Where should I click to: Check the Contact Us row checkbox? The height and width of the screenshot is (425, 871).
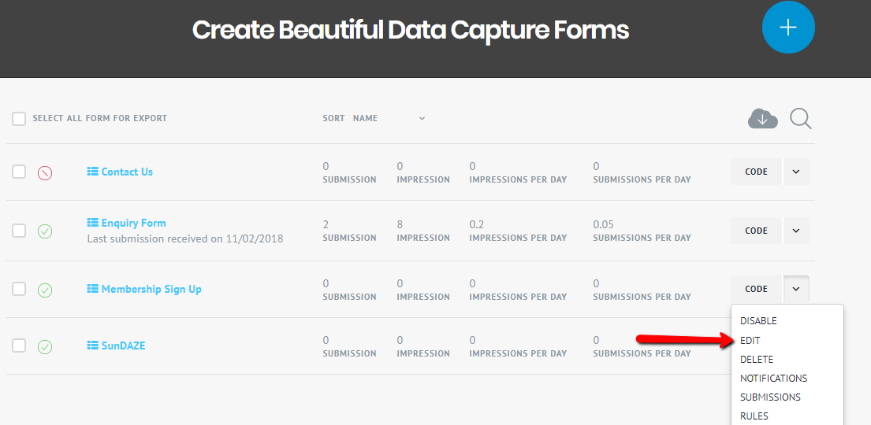click(x=19, y=172)
